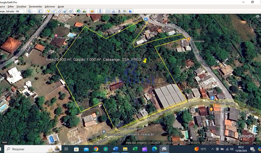This screenshot has width=261, height=153.
Task: Click the Image © 2024 Airbus attribution
Action: tap(130, 129)
